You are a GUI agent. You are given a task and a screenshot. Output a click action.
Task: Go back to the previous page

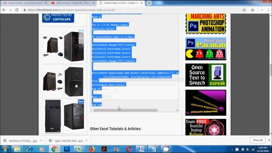click(4, 10)
